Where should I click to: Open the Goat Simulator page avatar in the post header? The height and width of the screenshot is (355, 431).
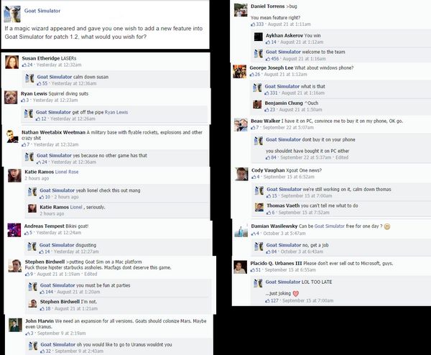pyautogui.click(x=12, y=14)
